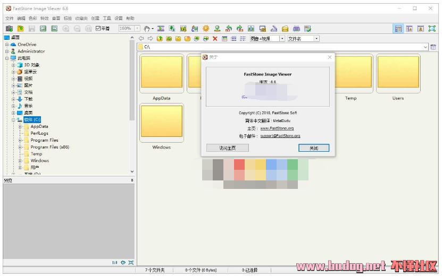Collapse the preview panel chevron

pos(132,180)
